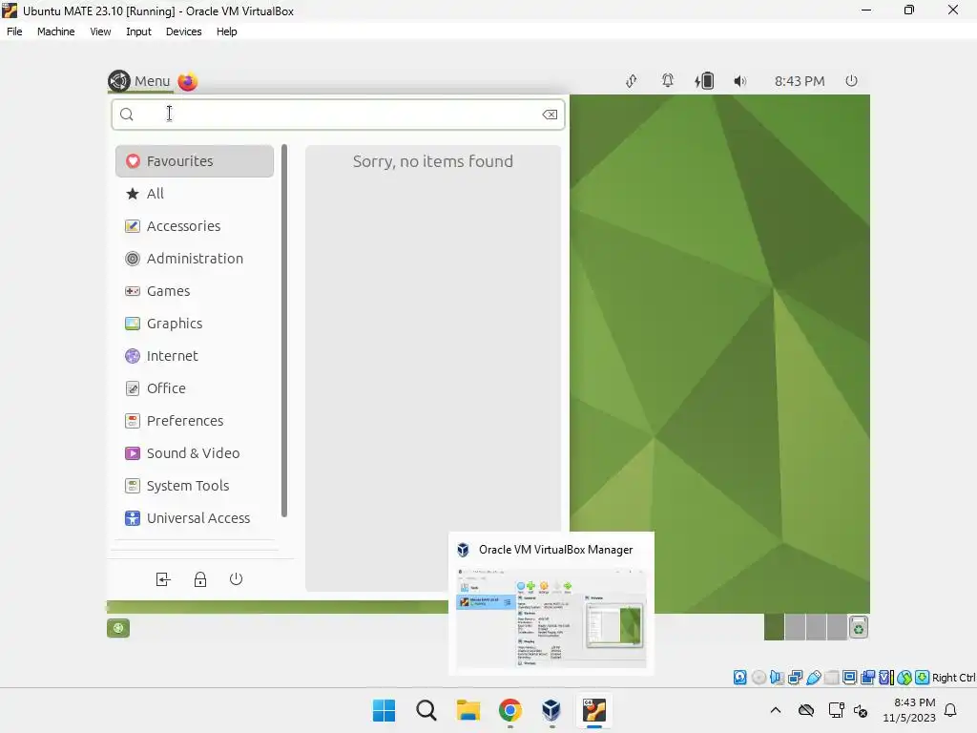This screenshot has height=733, width=977.
Task: Click the battery power indicator
Action: [704, 81]
